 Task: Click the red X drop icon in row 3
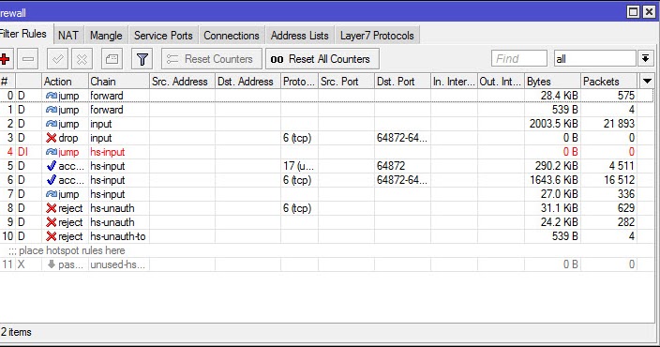(x=52, y=138)
